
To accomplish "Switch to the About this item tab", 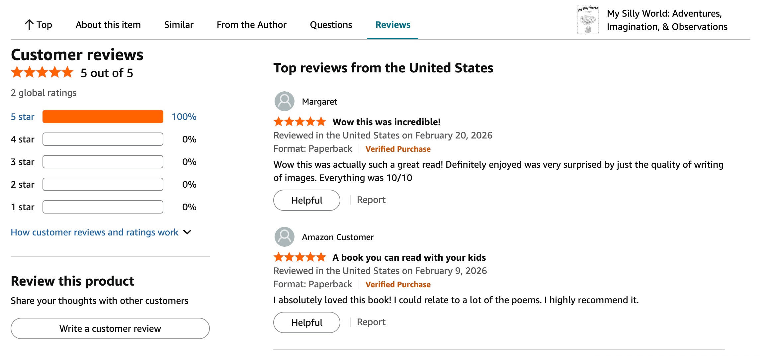I will 108,25.
